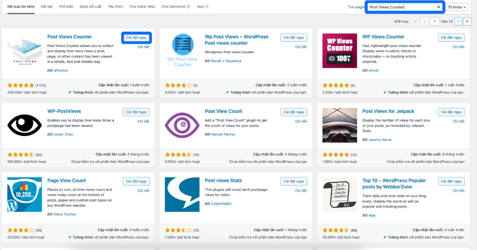Viewport: 477px width, 250px height.
Task: View Chi tiết for WP Views Counter
Action: (x=459, y=47)
